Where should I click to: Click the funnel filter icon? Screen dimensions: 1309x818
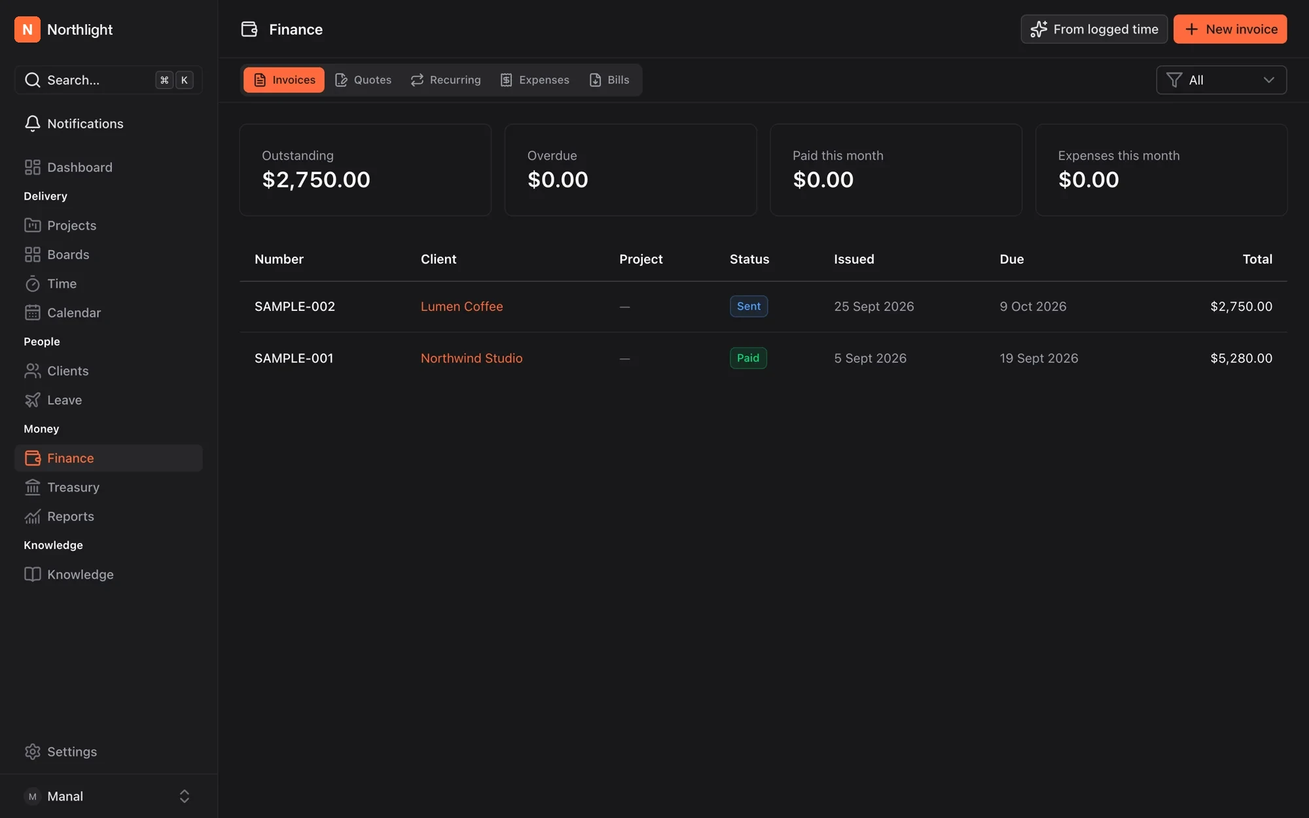pos(1174,80)
